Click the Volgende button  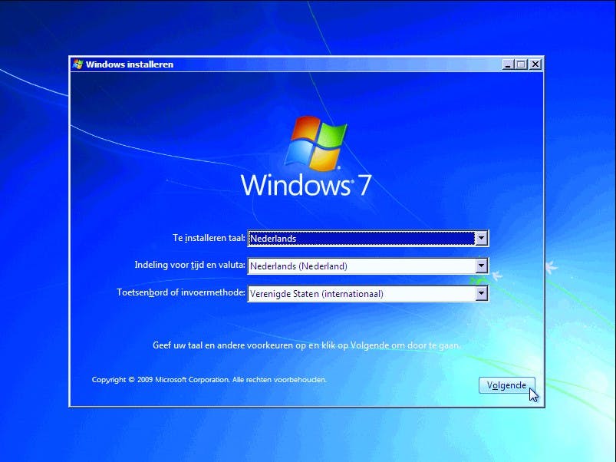[x=507, y=385]
